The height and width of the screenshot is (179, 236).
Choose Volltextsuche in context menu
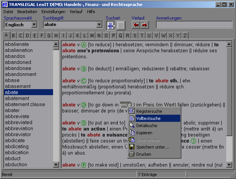coord(154,118)
